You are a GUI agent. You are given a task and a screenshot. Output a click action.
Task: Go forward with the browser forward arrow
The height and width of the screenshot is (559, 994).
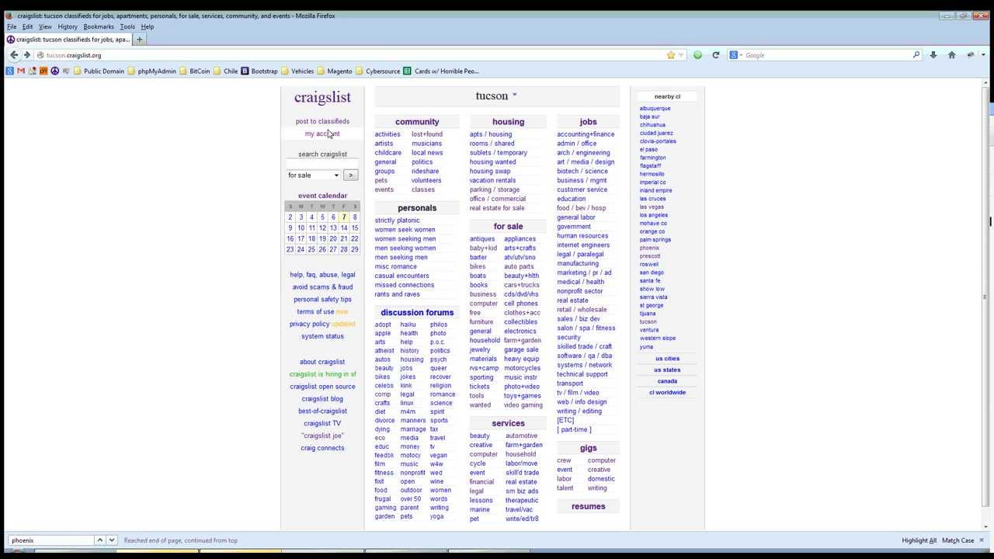click(x=27, y=55)
